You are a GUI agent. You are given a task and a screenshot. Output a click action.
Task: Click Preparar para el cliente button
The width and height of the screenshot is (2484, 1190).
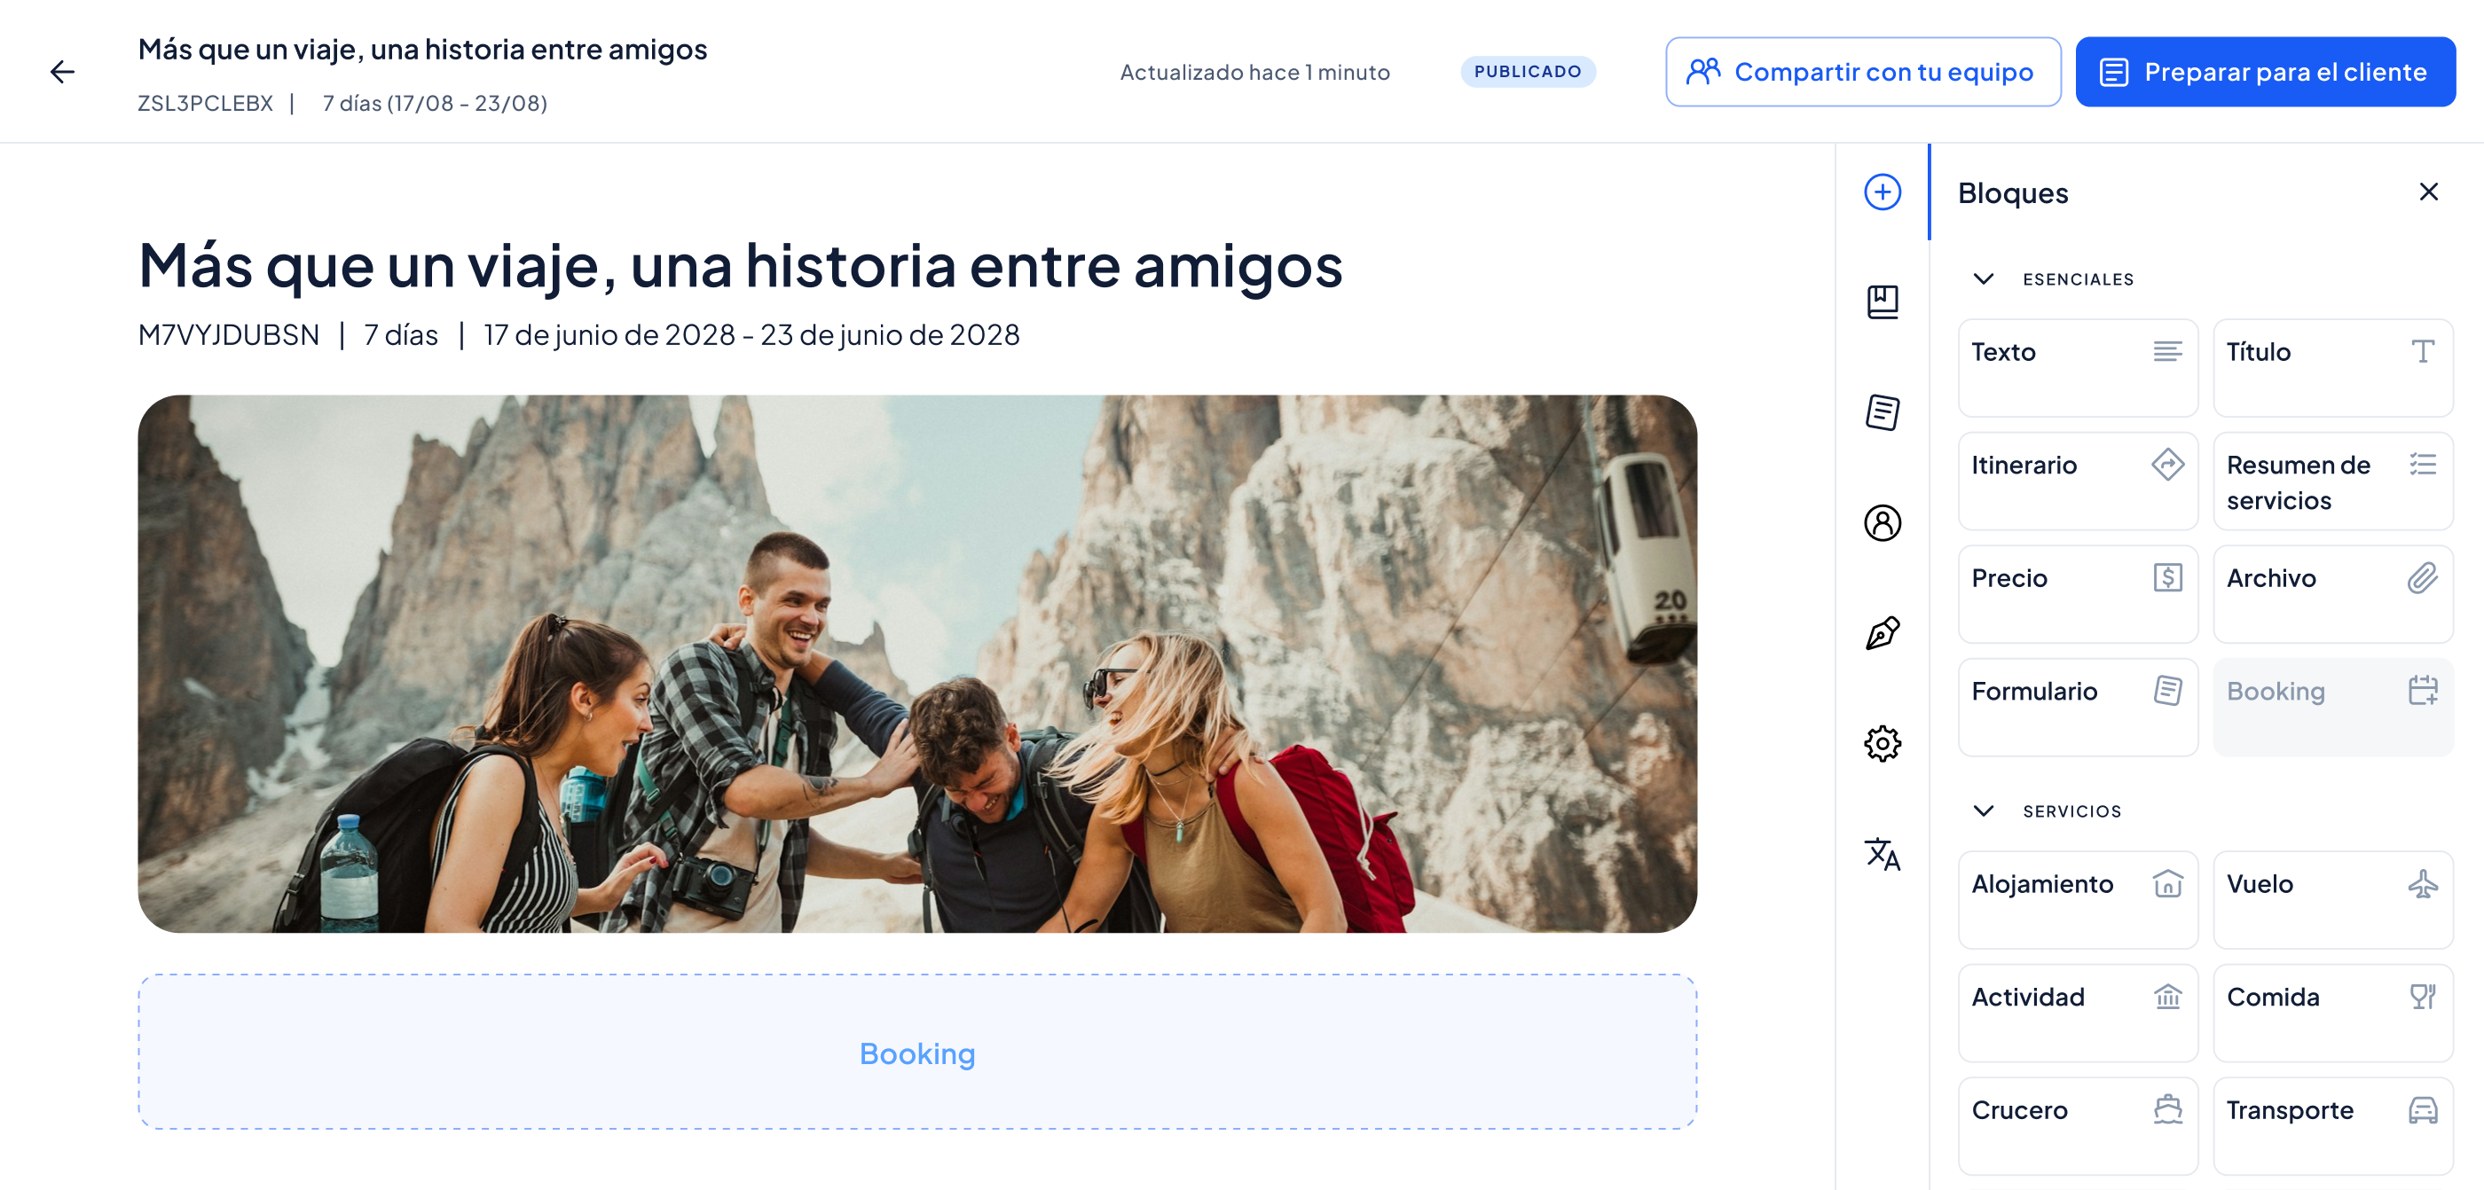point(2265,72)
